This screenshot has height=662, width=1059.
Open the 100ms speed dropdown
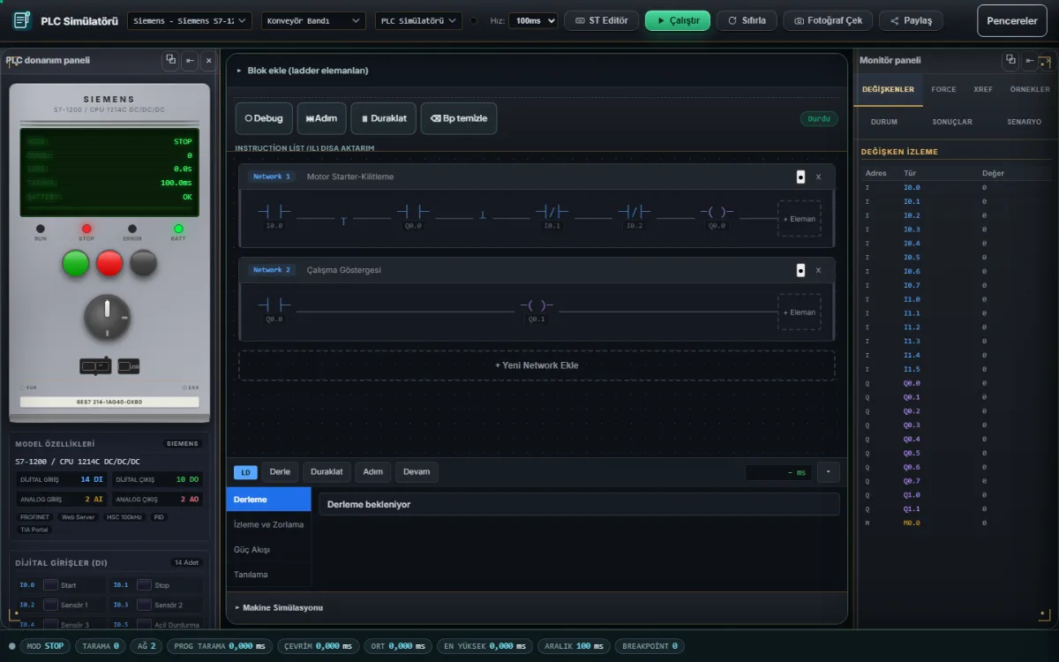[x=533, y=20]
